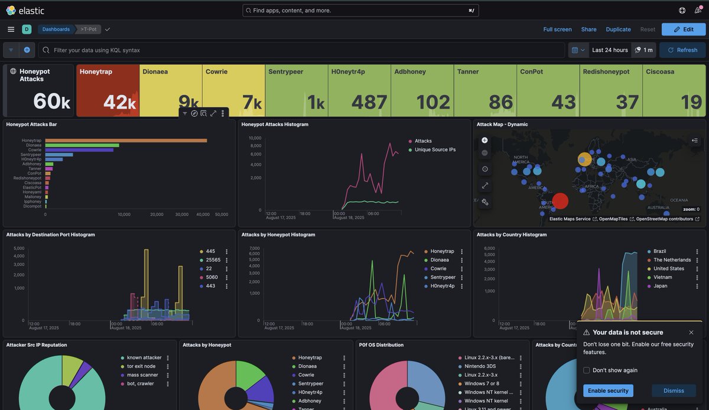The image size is (709, 410).
Task: Open options for the 445 legend entry
Action: coord(226,251)
